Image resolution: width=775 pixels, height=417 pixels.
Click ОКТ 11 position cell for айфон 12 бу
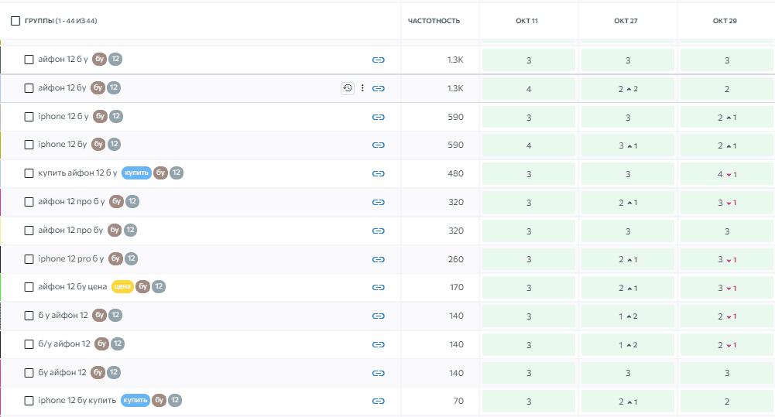tap(529, 89)
